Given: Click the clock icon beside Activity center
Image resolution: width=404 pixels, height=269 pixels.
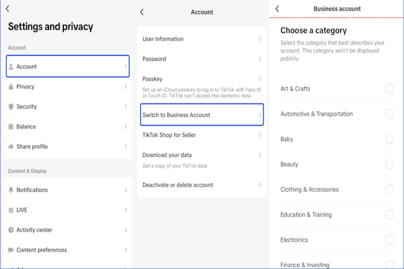Looking at the screenshot, I should 11,230.
